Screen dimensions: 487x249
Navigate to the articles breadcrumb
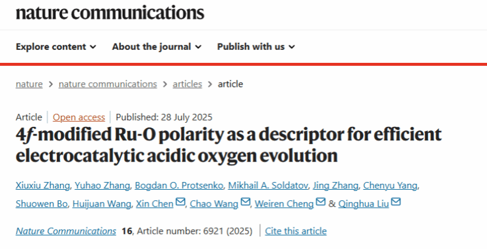(187, 84)
